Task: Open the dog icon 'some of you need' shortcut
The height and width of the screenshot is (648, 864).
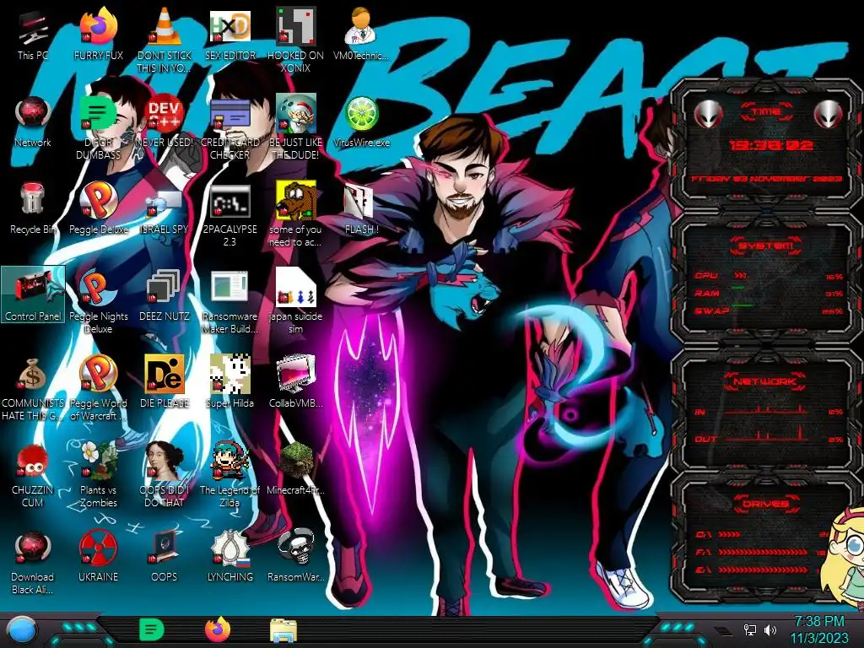Action: coord(295,215)
